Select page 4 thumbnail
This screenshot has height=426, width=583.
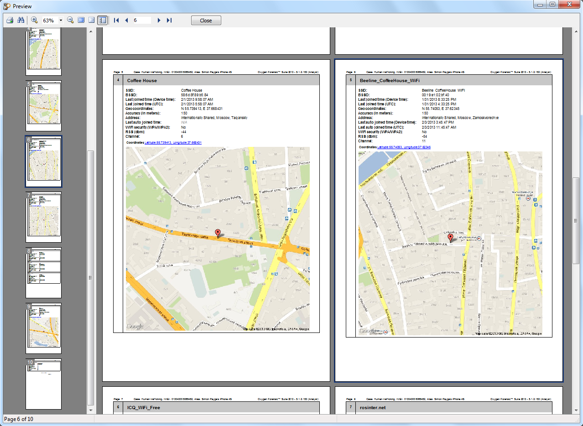click(43, 51)
